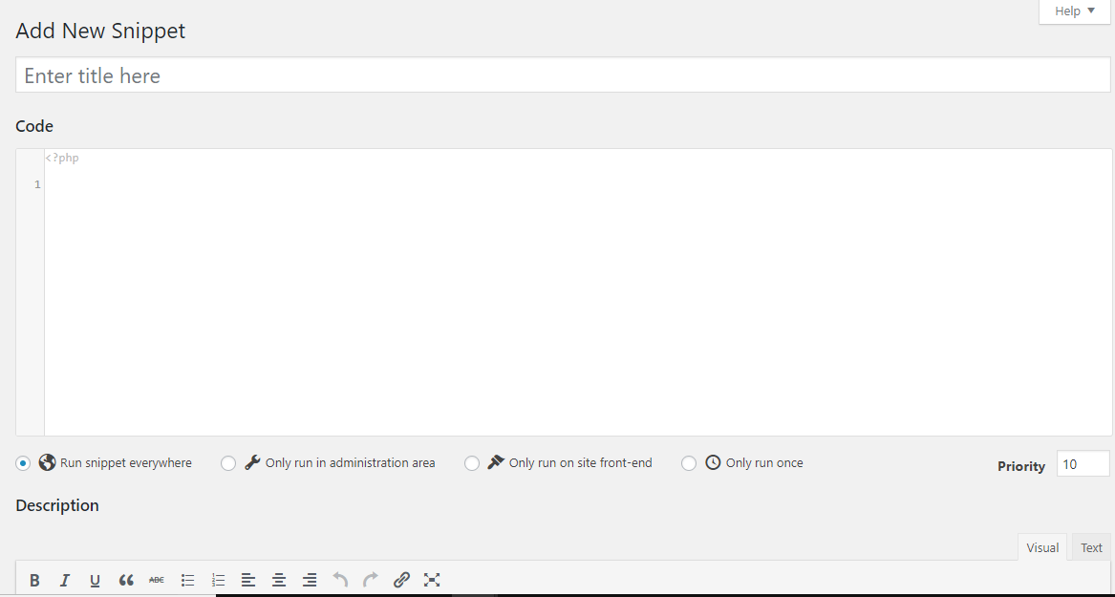Center align the description text
This screenshot has height=597, width=1115.
(x=279, y=580)
